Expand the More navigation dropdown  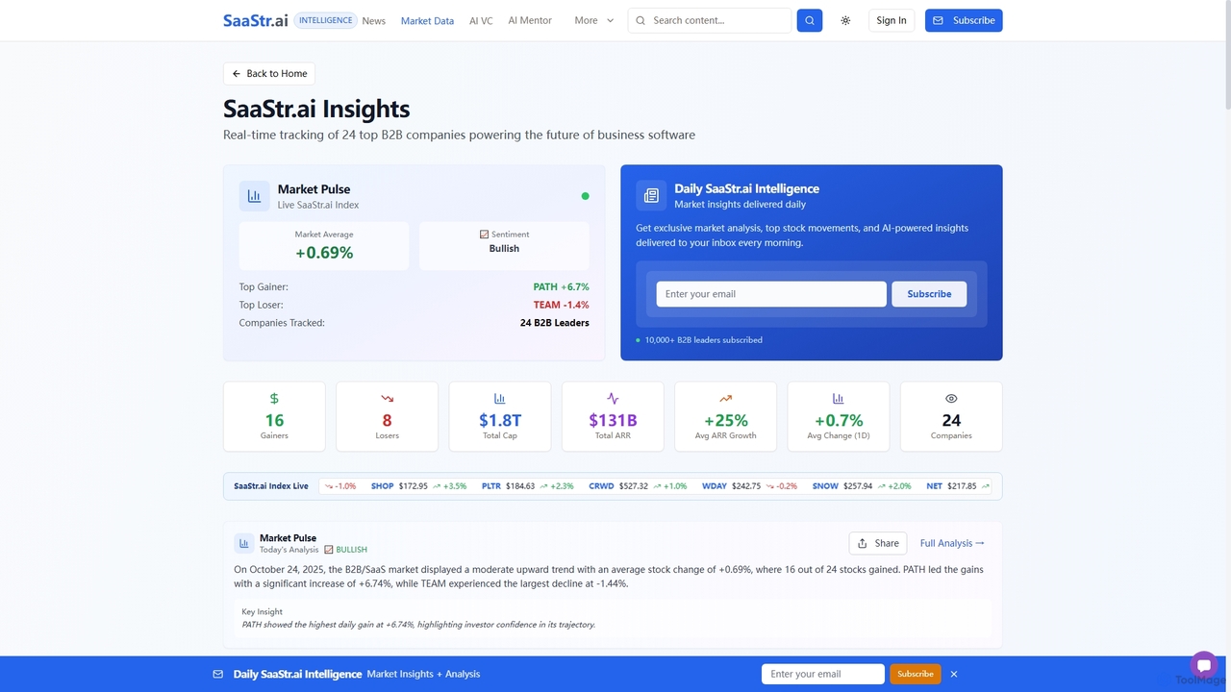593,20
